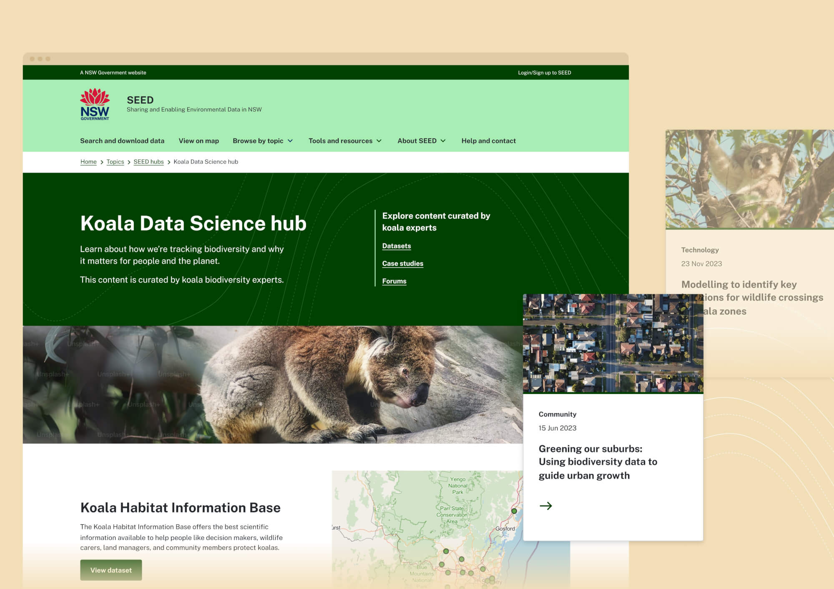Click the NSW Government waratah logo
The image size is (834, 589).
(x=95, y=104)
